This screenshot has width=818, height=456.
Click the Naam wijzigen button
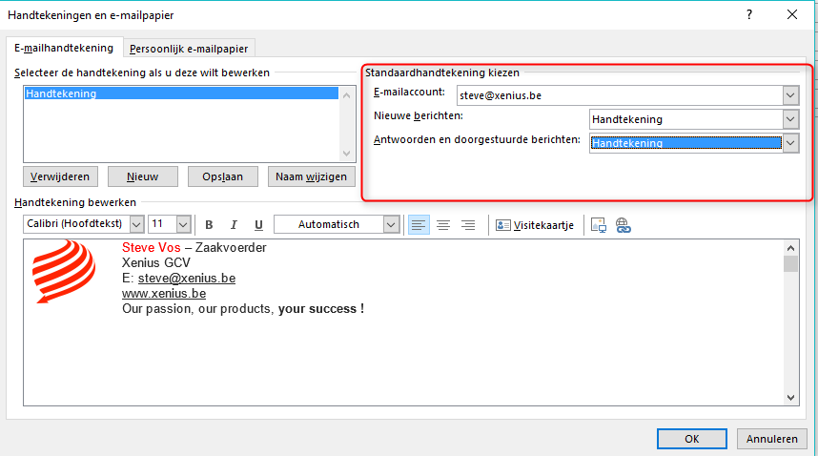click(312, 176)
